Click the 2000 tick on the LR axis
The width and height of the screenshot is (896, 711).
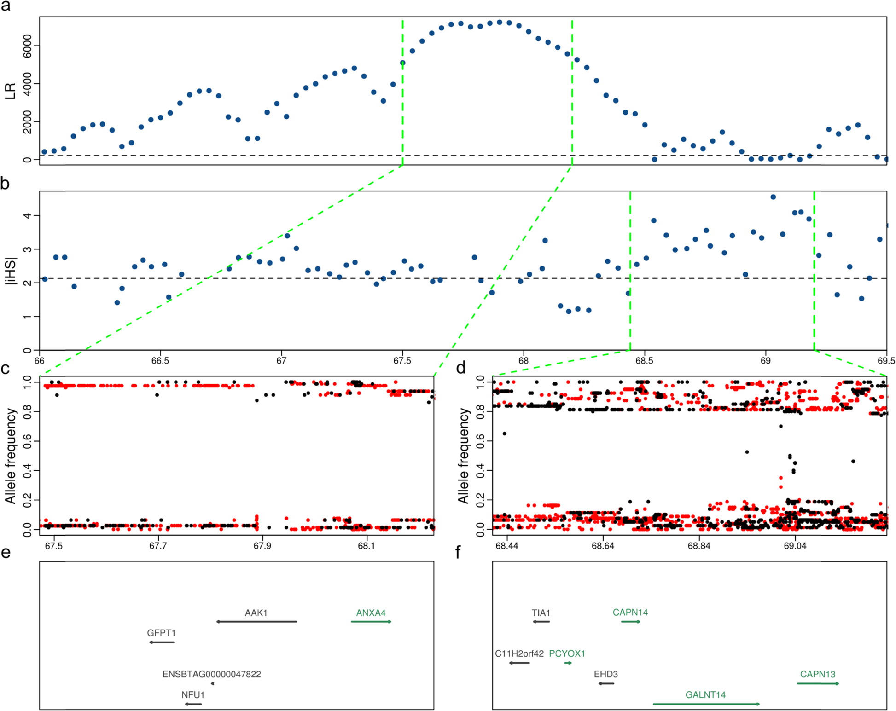[28, 121]
